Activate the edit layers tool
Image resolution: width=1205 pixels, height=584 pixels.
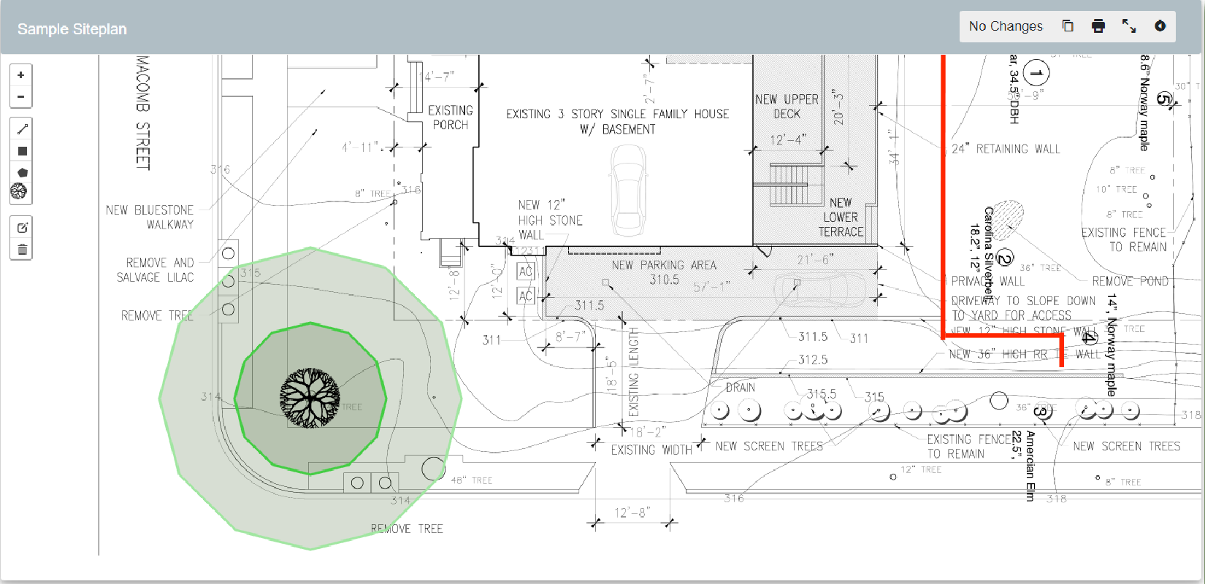(22, 228)
